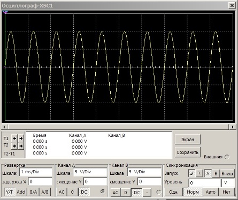Viewport: 238px width, 200px height.
Task: Select falling edge trigger icon
Action: pos(199,173)
